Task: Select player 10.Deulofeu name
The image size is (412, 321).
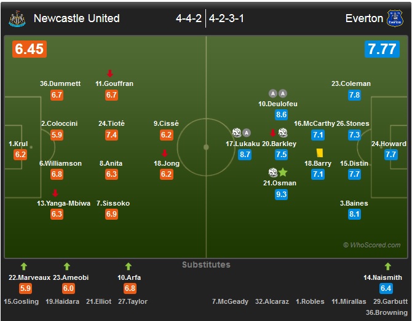Action: 277,104
